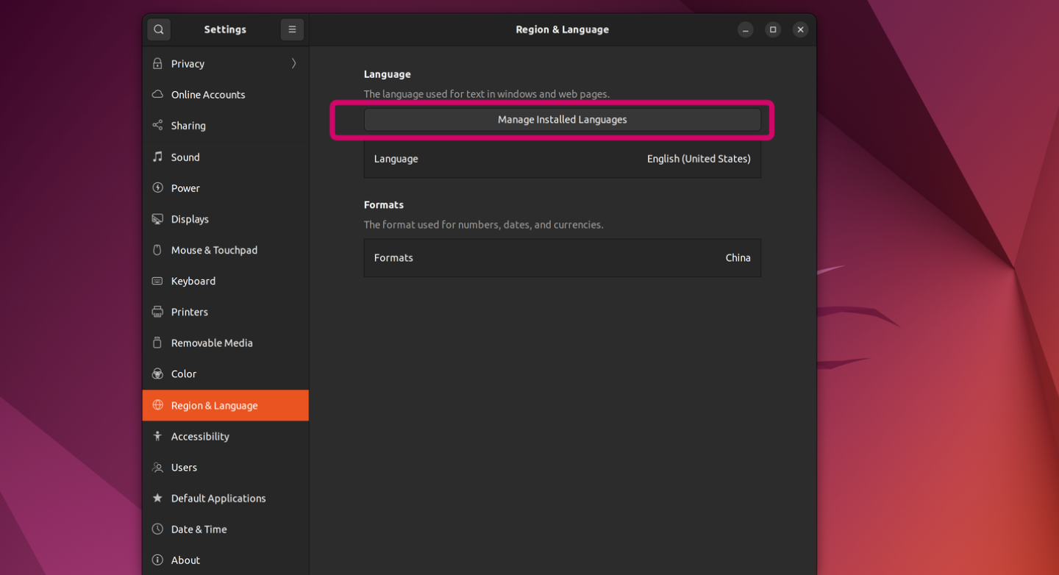Open the Users settings panel
Screen dimensions: 1059x575
(184, 468)
